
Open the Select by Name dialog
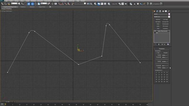[x=22, y=4]
